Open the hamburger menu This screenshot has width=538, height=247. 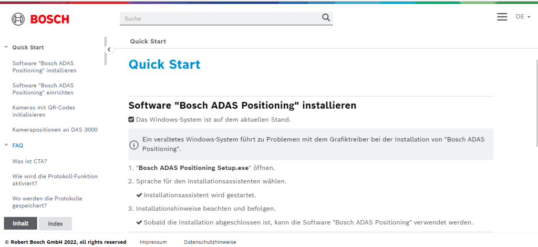click(x=502, y=17)
